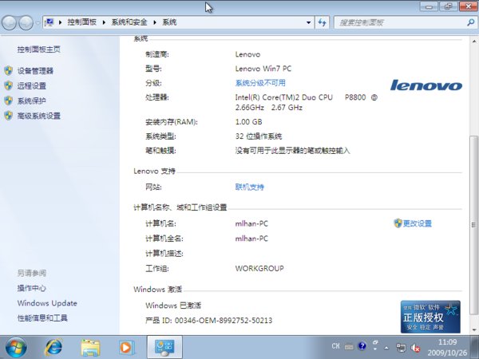Open 性能信息和工具 link
Viewport: 479px width, 359px height.
click(x=42, y=318)
